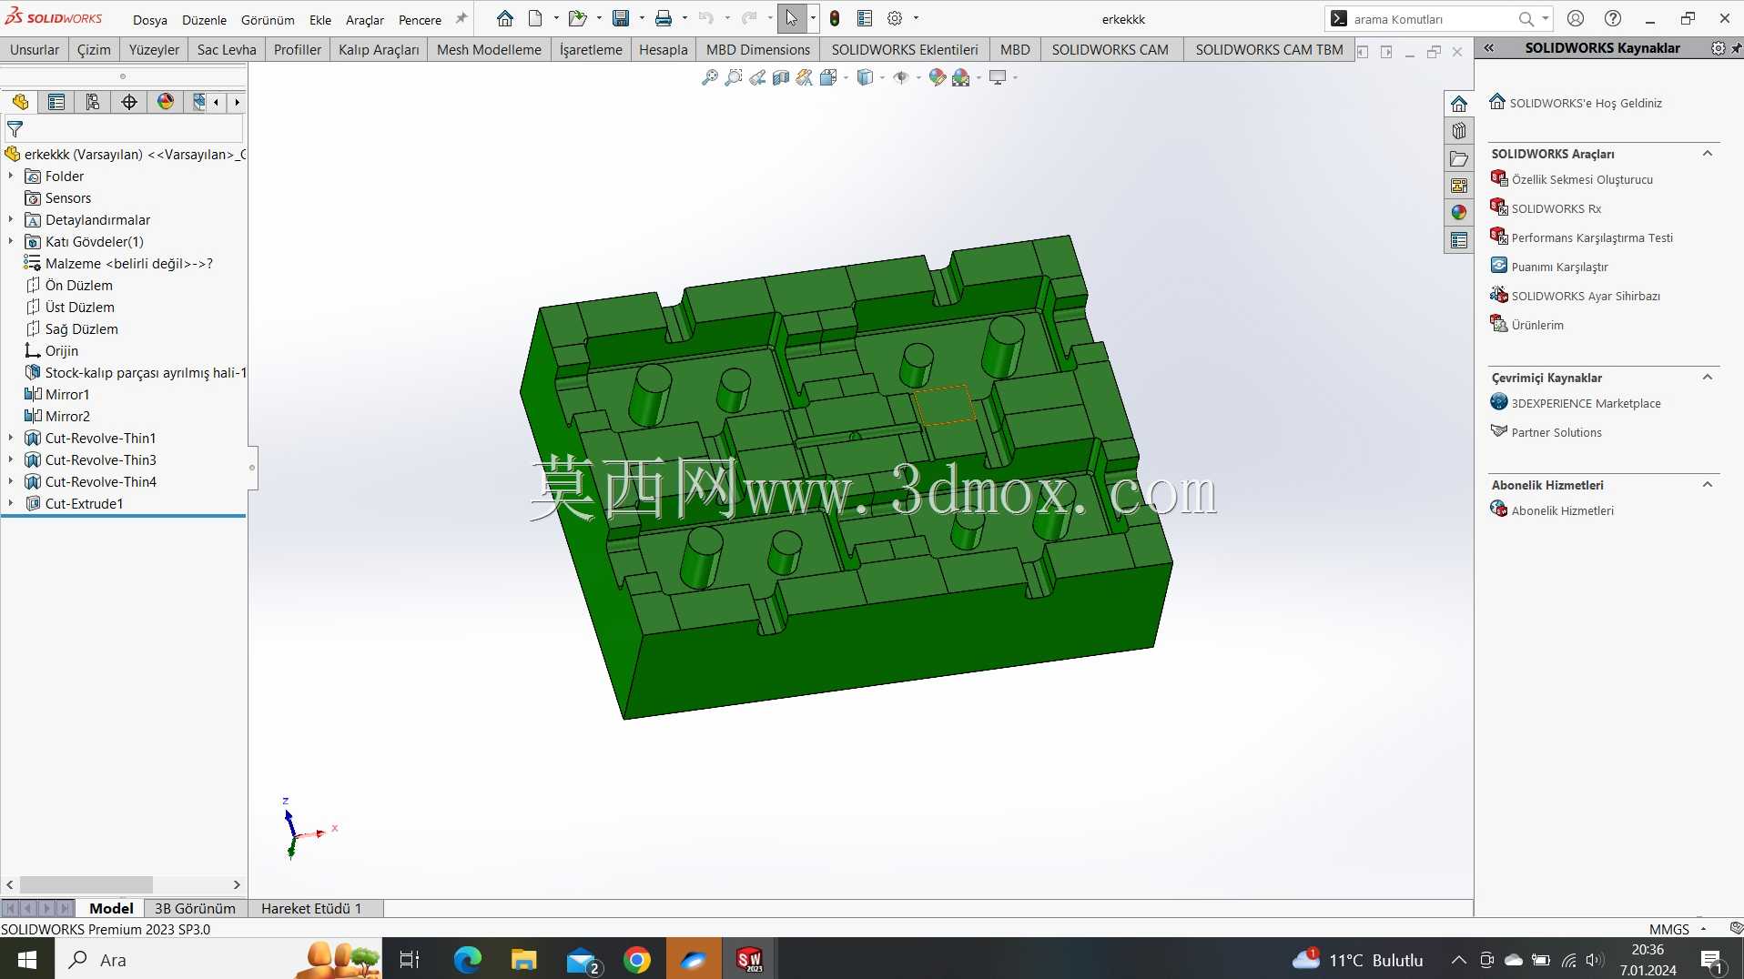Toggle Section View icon
The image size is (1744, 979).
point(781,78)
